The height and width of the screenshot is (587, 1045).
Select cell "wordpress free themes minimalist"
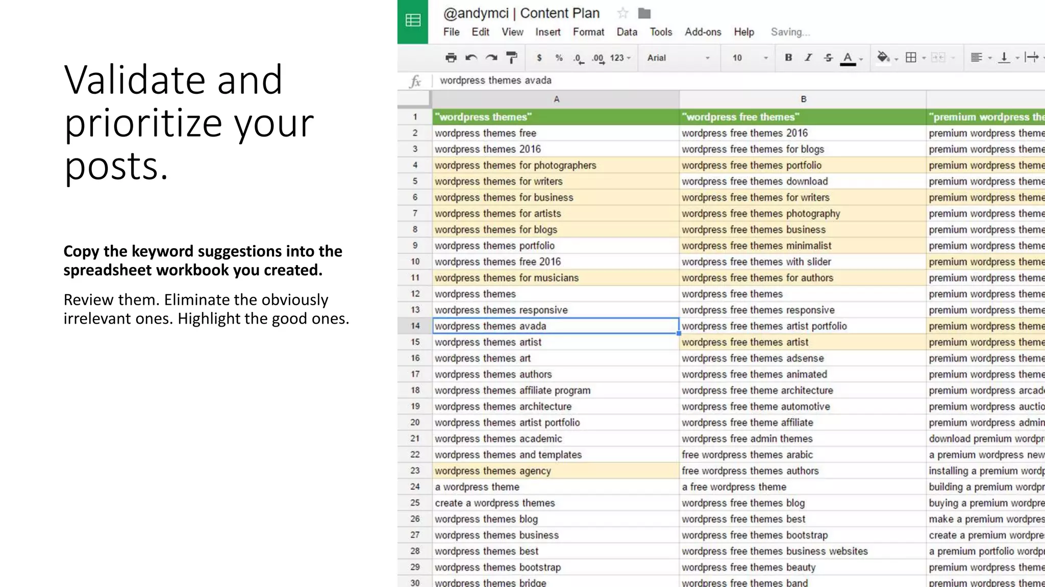point(803,246)
